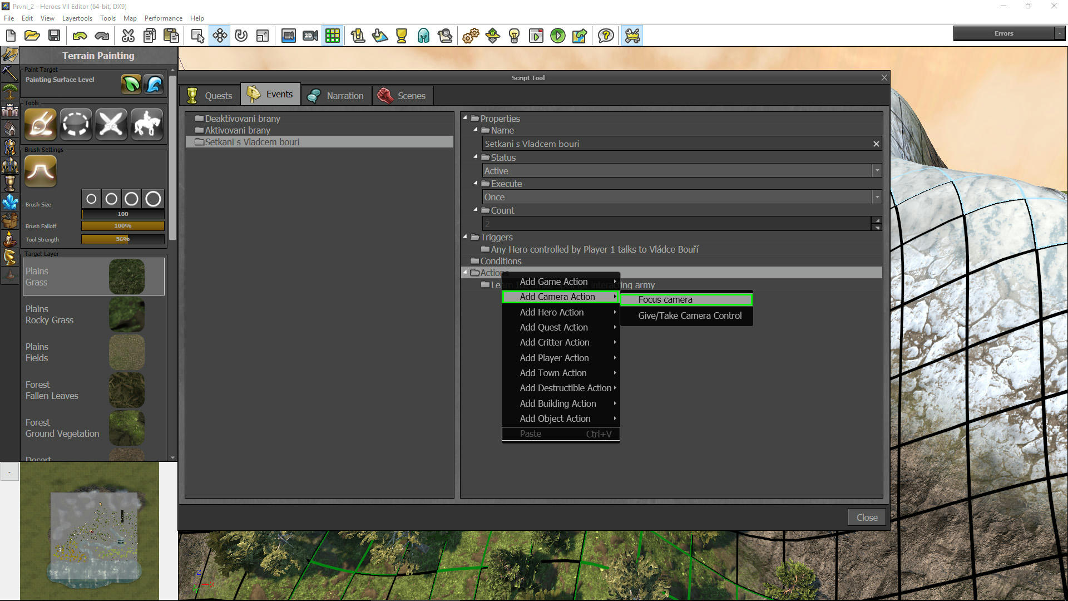Toggle the green grid display icon

(333, 36)
